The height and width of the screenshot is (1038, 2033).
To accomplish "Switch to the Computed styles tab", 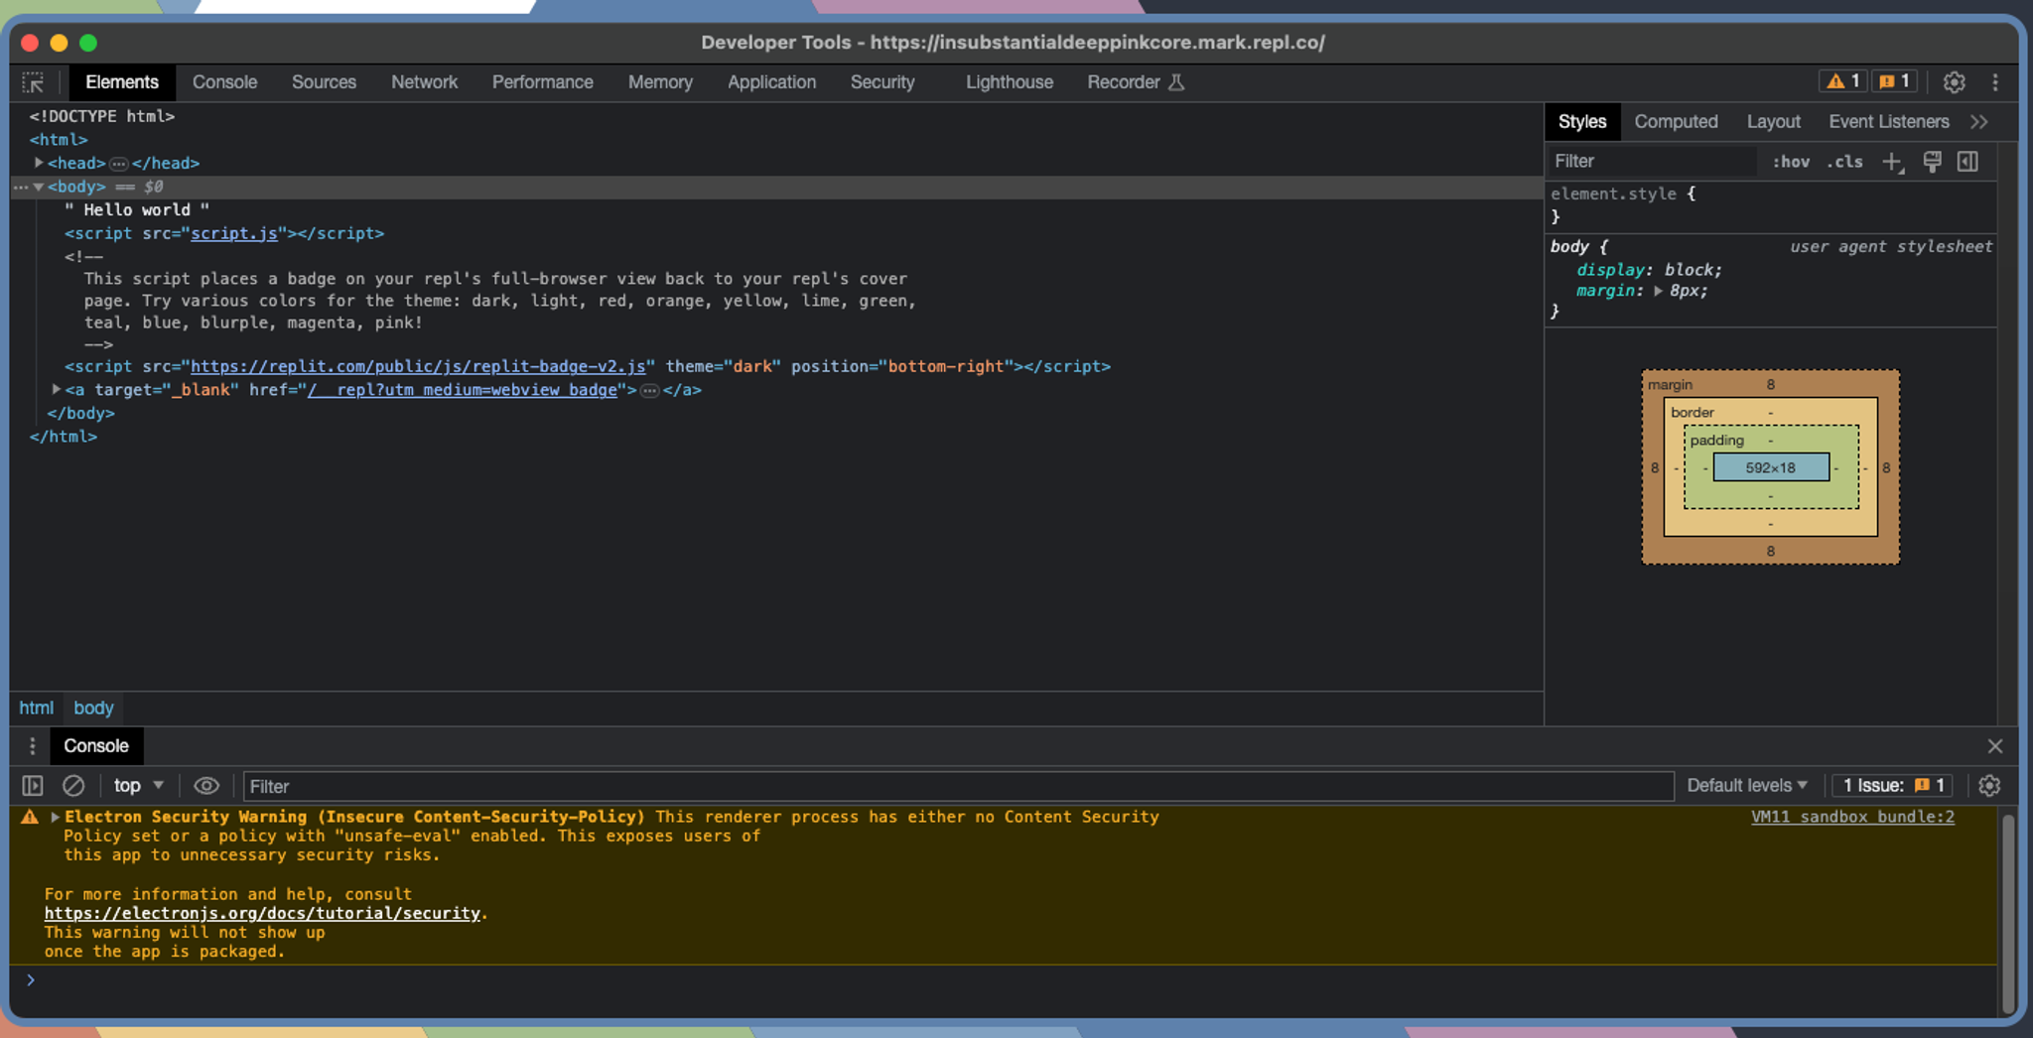I will point(1676,122).
